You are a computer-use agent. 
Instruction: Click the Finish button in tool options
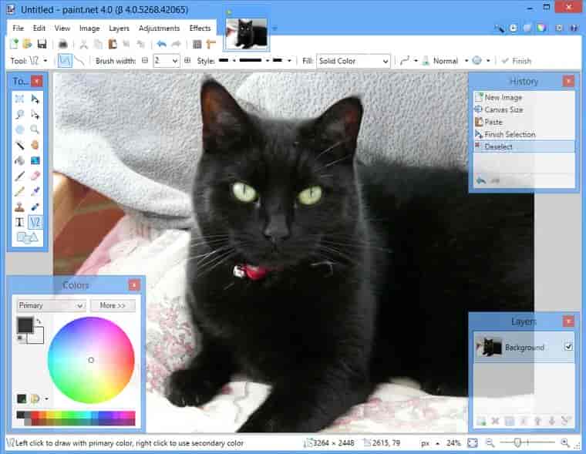517,61
